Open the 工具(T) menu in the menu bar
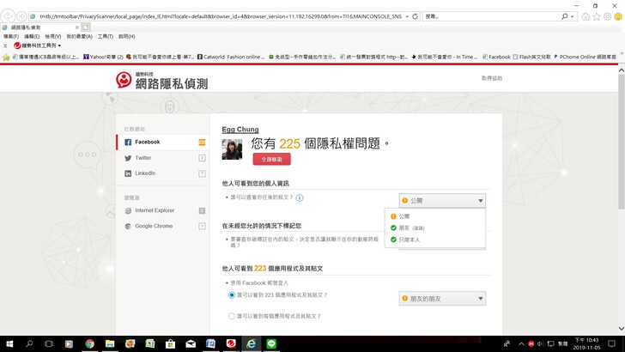 tap(105, 36)
